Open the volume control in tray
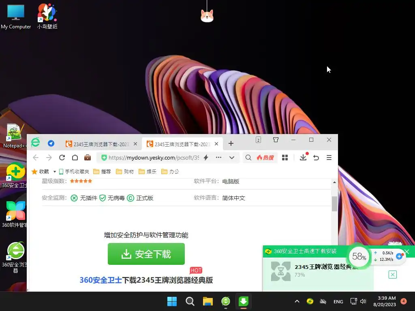Image resolution: width=415 pixels, height=311 pixels. tap(363, 301)
